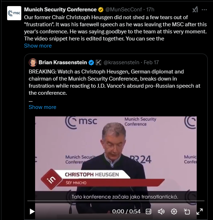This screenshot has height=220, width=213.
Task: Seek on the video progress bar
Action: click(x=115, y=201)
